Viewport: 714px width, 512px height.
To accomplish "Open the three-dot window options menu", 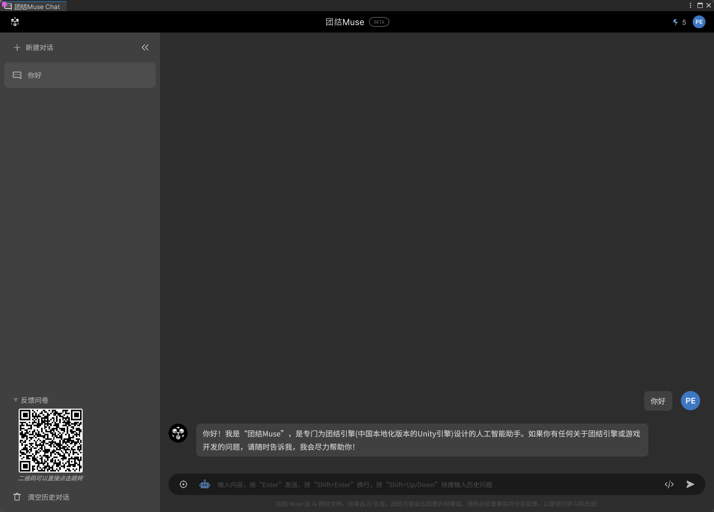I will [x=691, y=5].
